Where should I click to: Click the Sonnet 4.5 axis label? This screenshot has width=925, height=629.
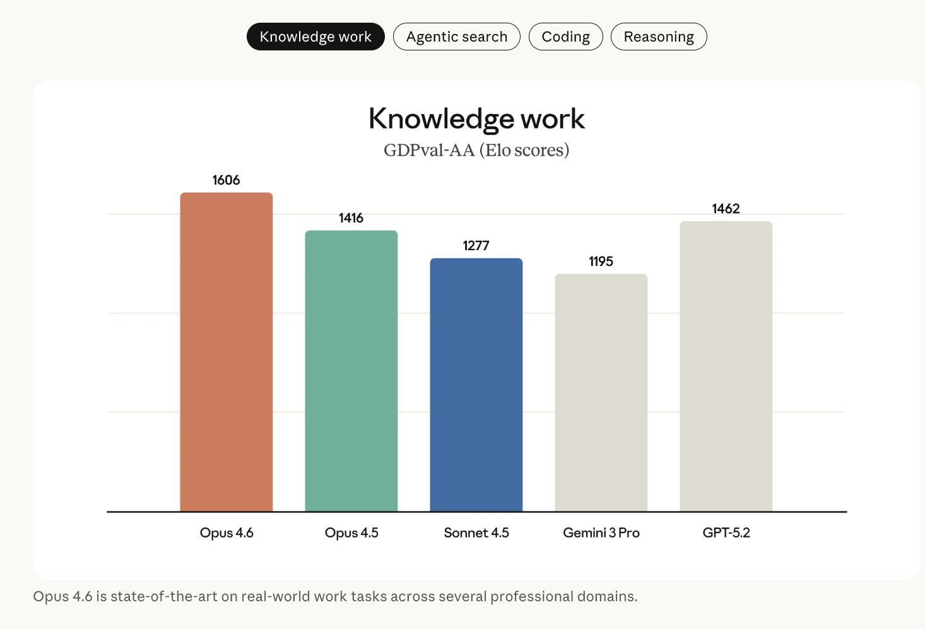pos(476,533)
